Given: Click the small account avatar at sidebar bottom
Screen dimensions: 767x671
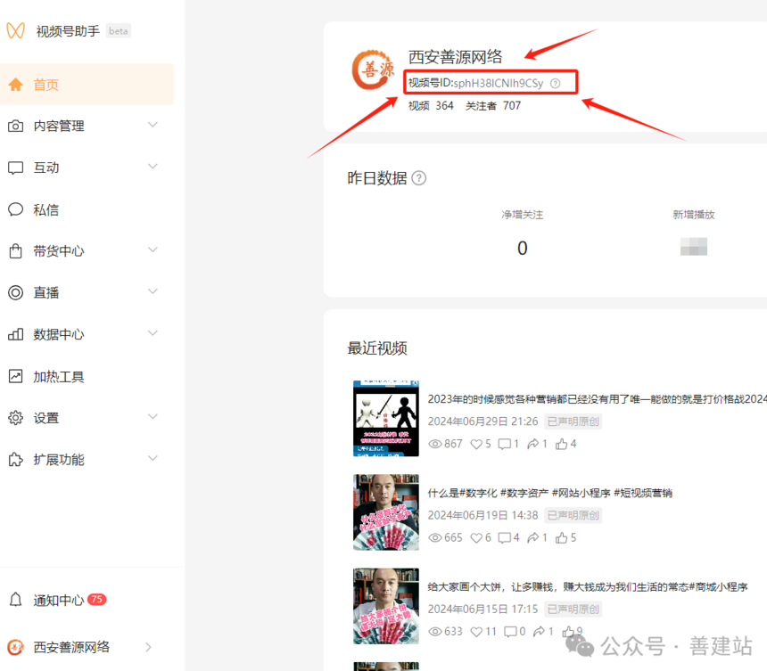Looking at the screenshot, I should 16,647.
